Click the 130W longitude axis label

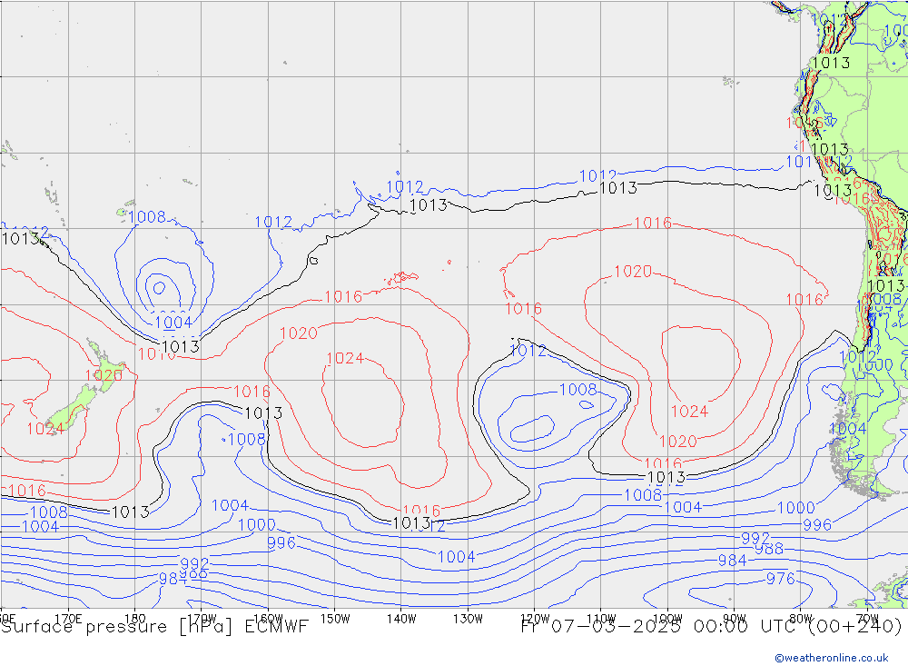pyautogui.click(x=468, y=618)
